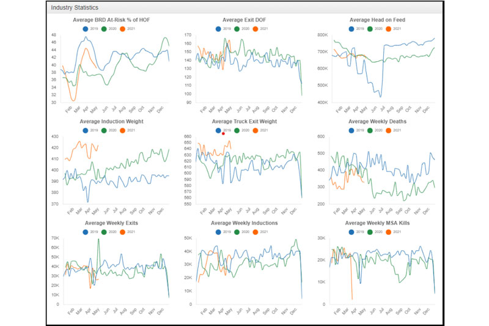The width and height of the screenshot is (489, 326).
Task: Toggle 2019 legend in Average Exit DOF chart
Action: click(x=223, y=29)
